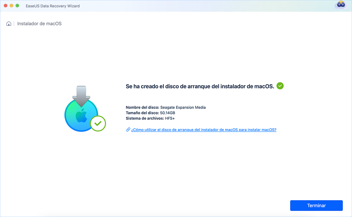Click the Terminar button
Screen dimensions: 352x217
tap(316, 205)
